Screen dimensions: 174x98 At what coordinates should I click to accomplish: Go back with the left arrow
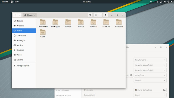tap(15, 15)
